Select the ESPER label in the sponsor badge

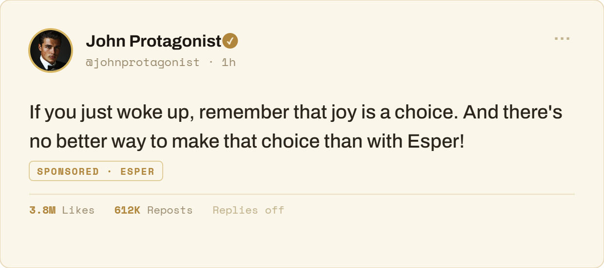click(x=137, y=171)
